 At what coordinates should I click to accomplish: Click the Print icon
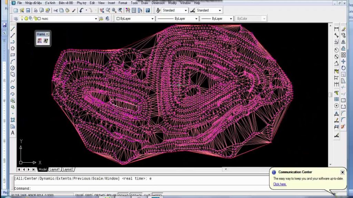[36, 10]
